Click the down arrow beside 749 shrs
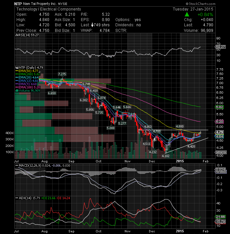 pos(92,25)
